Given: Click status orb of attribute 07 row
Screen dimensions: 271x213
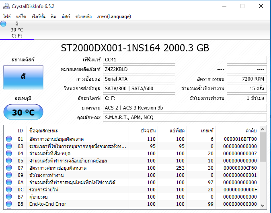Looking at the screenshot, I should point(9,168).
